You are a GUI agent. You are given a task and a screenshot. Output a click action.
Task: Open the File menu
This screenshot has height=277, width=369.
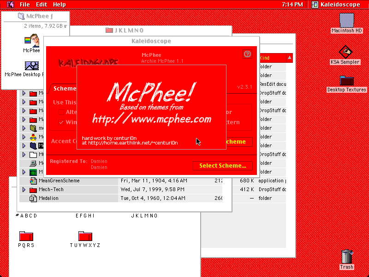point(25,5)
